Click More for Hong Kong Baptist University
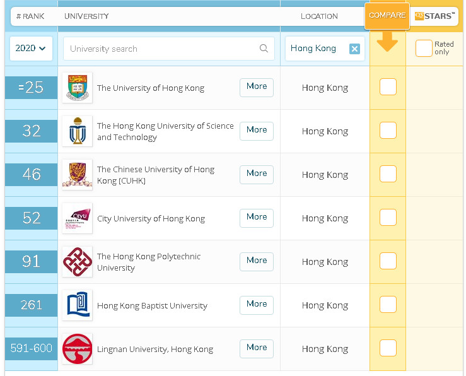Screen dimensions: 466x376 click(x=257, y=305)
